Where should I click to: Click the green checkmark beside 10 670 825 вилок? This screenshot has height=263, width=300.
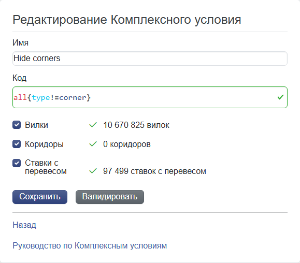click(93, 125)
